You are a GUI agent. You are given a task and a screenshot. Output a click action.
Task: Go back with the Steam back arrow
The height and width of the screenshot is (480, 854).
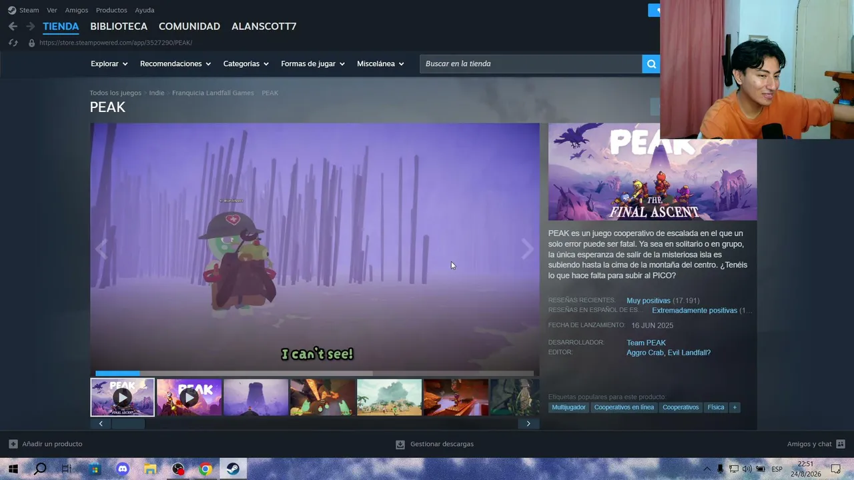[x=13, y=26]
